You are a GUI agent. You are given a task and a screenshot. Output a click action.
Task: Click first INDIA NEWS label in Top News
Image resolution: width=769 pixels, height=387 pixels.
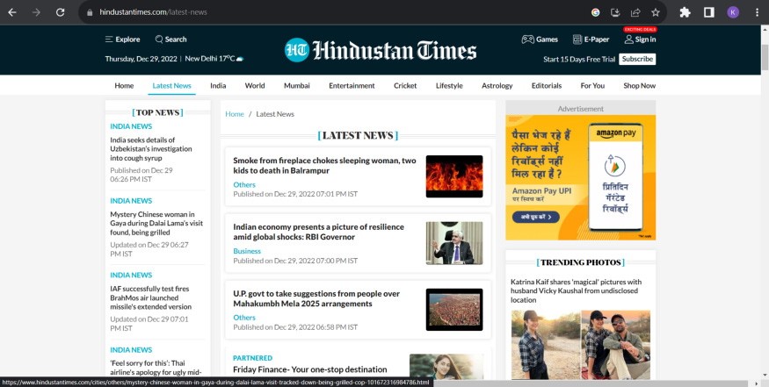pyautogui.click(x=131, y=125)
